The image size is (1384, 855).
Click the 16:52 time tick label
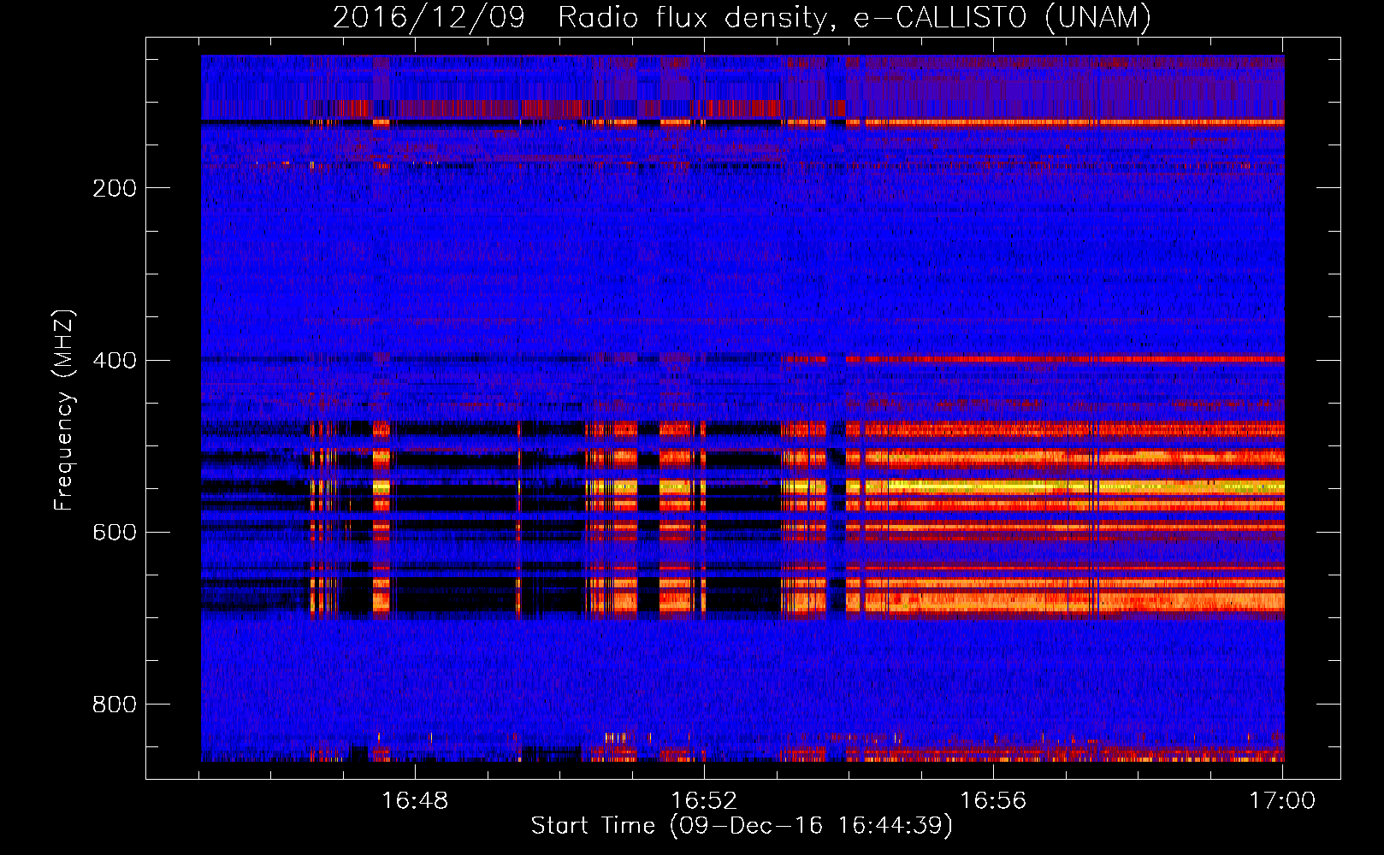pos(704,801)
